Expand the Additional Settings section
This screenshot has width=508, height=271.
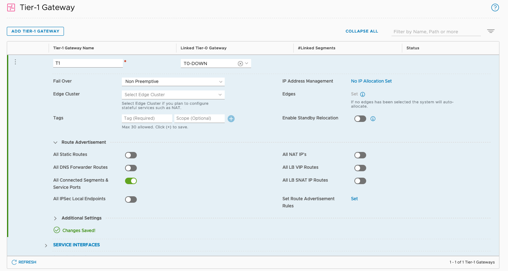(x=55, y=218)
